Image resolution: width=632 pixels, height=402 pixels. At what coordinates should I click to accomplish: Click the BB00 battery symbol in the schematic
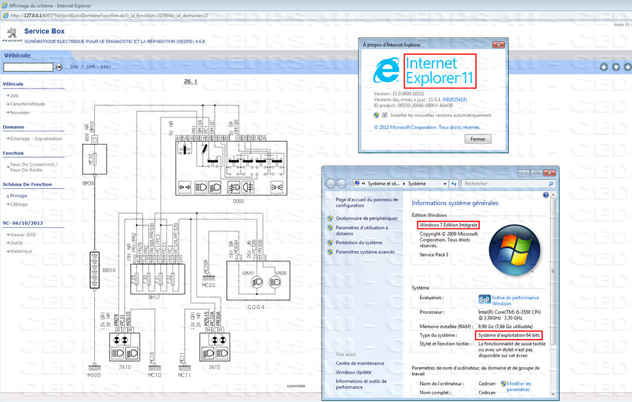click(95, 270)
